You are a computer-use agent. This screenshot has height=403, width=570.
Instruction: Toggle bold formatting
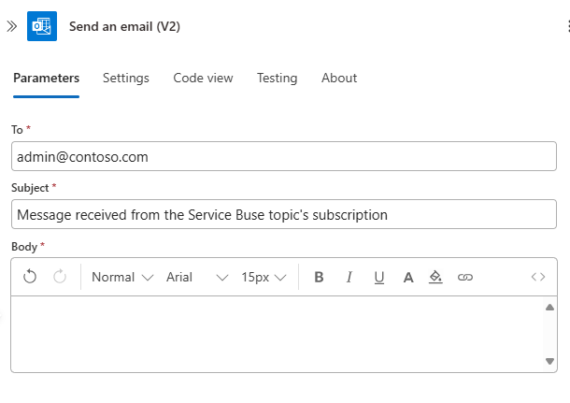click(319, 277)
